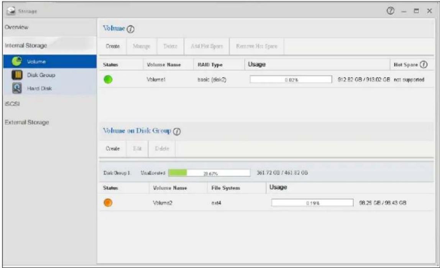Click Status header in Disk Group table
This screenshot has width=440, height=268.
click(x=110, y=188)
